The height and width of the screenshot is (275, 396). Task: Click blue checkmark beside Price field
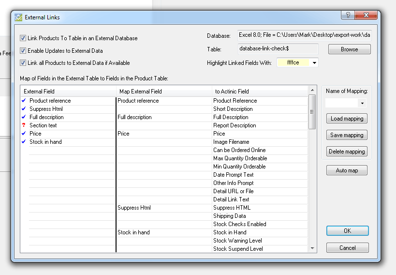pyautogui.click(x=24, y=134)
